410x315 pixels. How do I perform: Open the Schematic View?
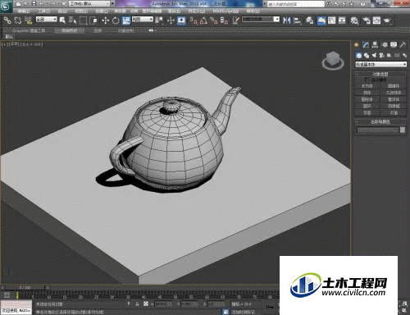pyautogui.click(x=342, y=21)
